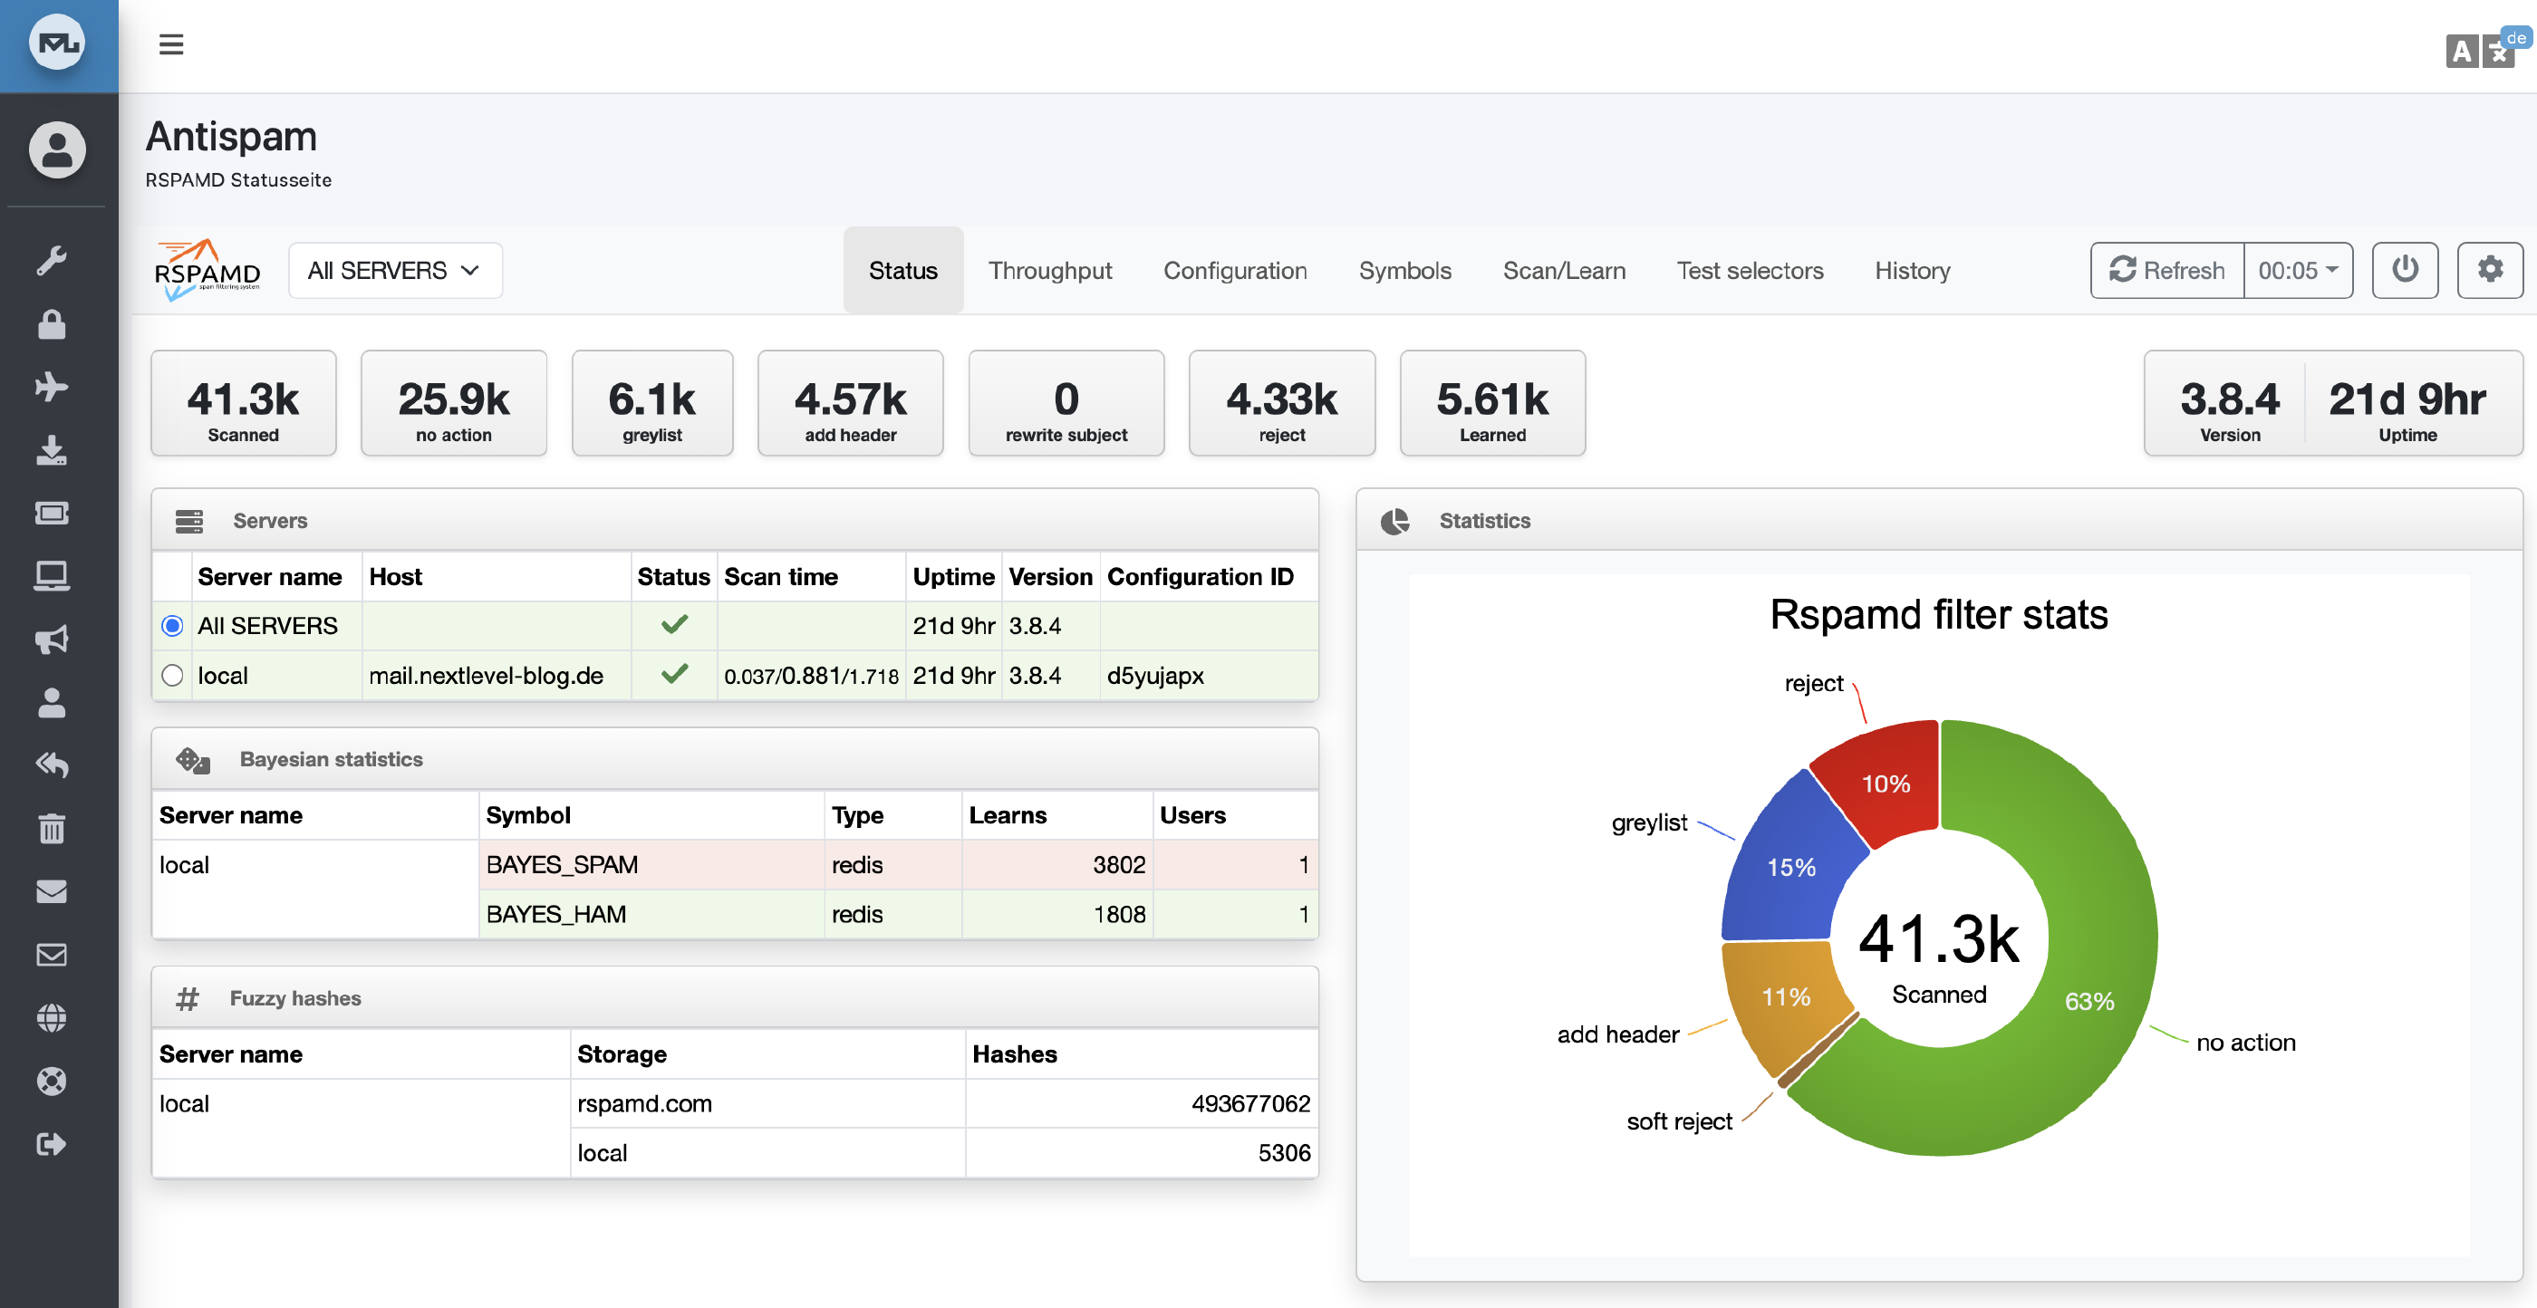Open the All SERVERS dropdown selector

[394, 270]
